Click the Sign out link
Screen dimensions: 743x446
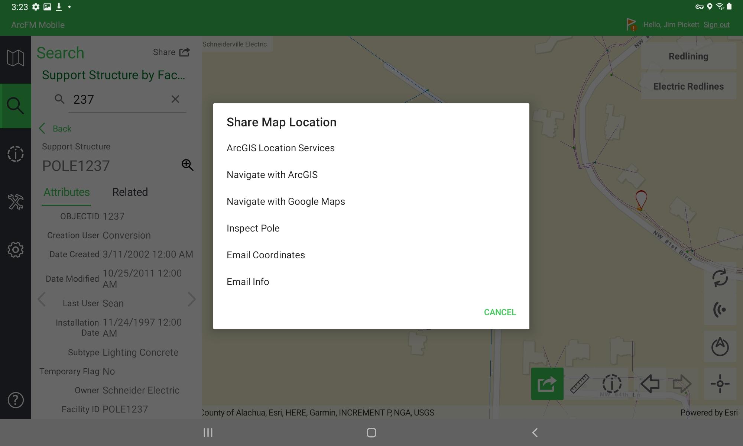tap(716, 25)
